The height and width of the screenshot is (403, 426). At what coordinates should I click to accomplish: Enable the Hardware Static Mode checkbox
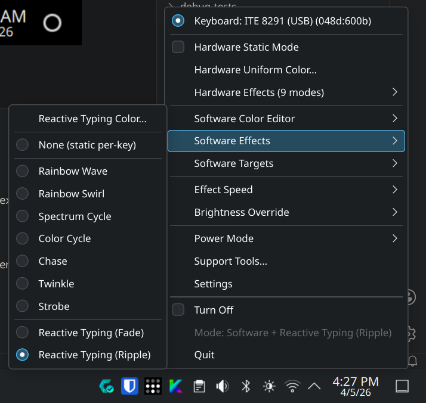(178, 47)
